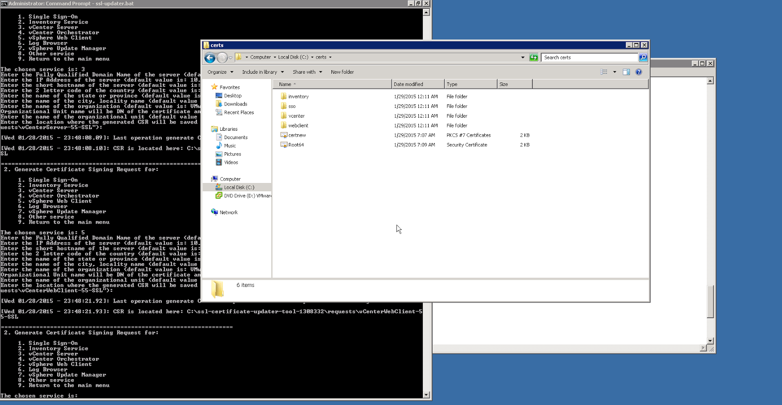
Task: Click the background window's scroll down arrow
Action: point(710,341)
